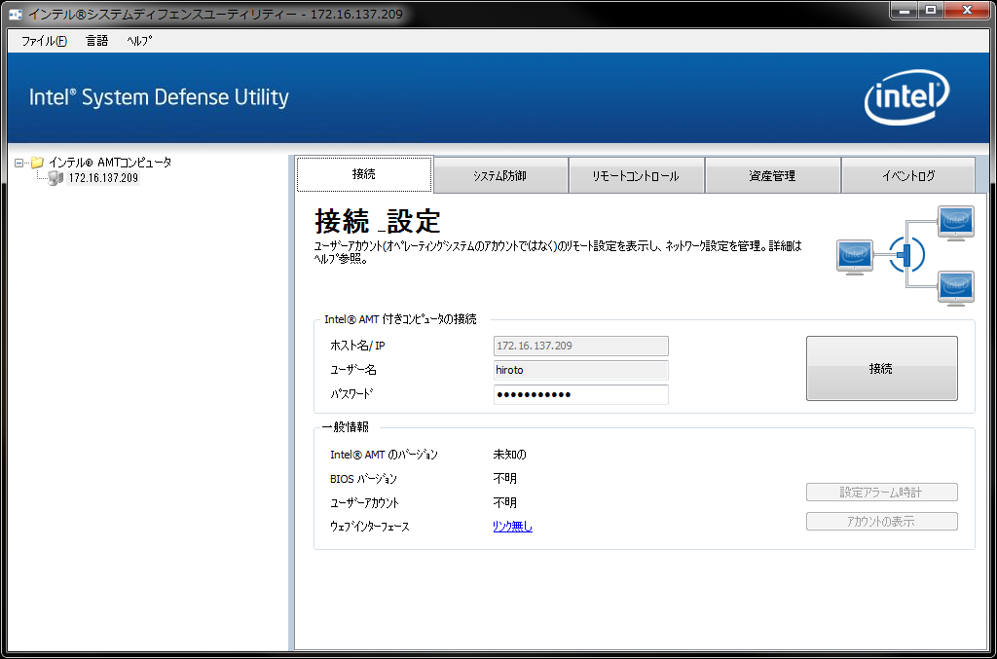Click the computer icon beside 172.16.137.209
The image size is (997, 659).
[x=55, y=178]
